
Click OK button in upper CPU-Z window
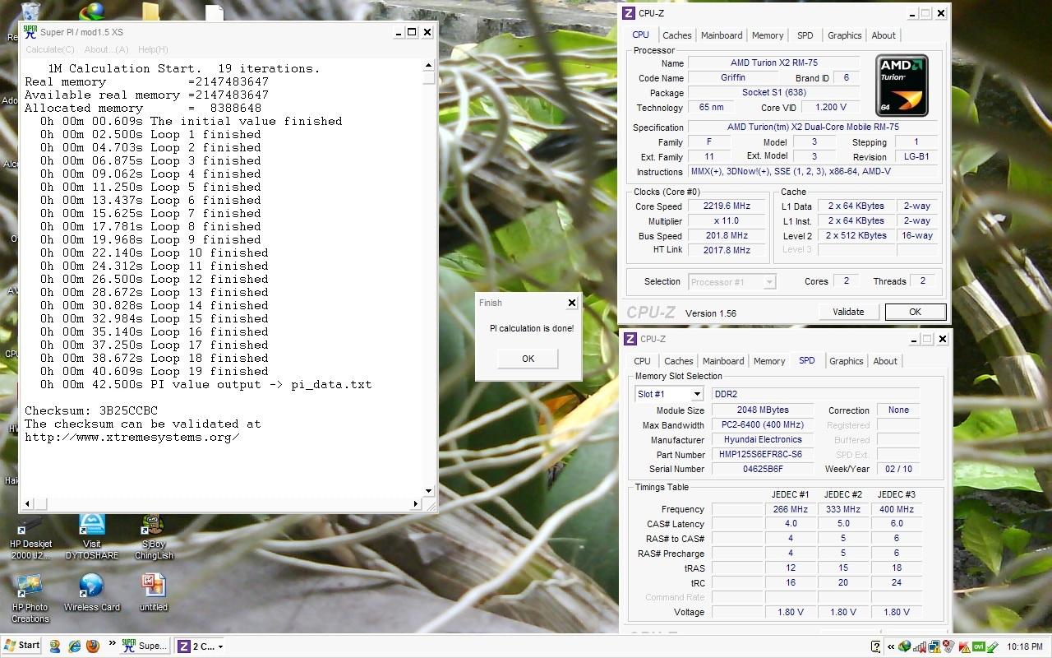[x=915, y=312]
